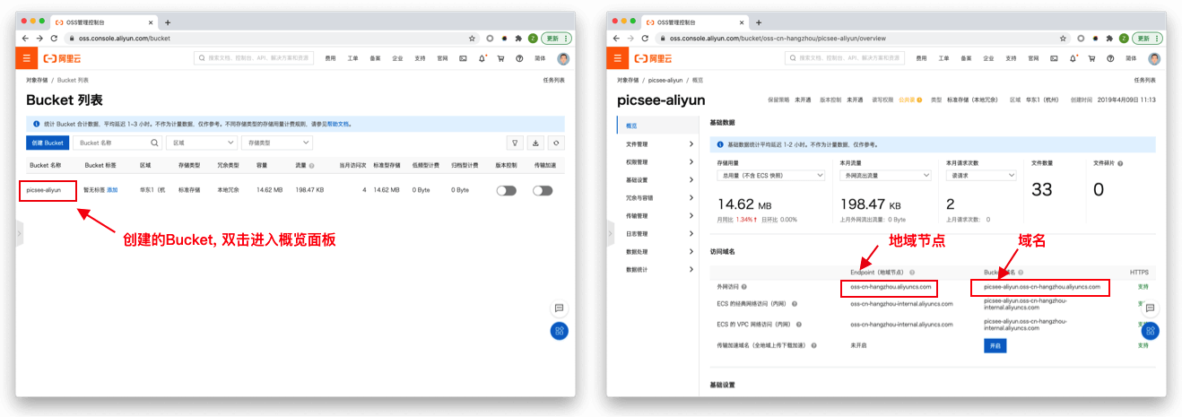Click 帮助文档 link in blue info banner
Screen dimensions: 1182x417
click(x=338, y=124)
